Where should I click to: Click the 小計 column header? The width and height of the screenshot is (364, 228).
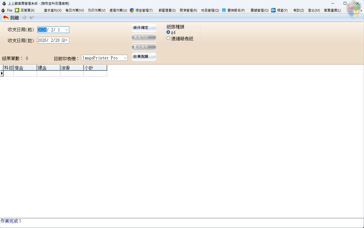95,68
